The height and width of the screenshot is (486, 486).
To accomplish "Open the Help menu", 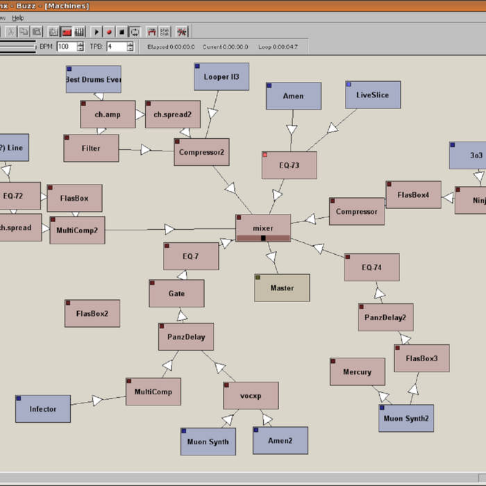I will point(18,17).
